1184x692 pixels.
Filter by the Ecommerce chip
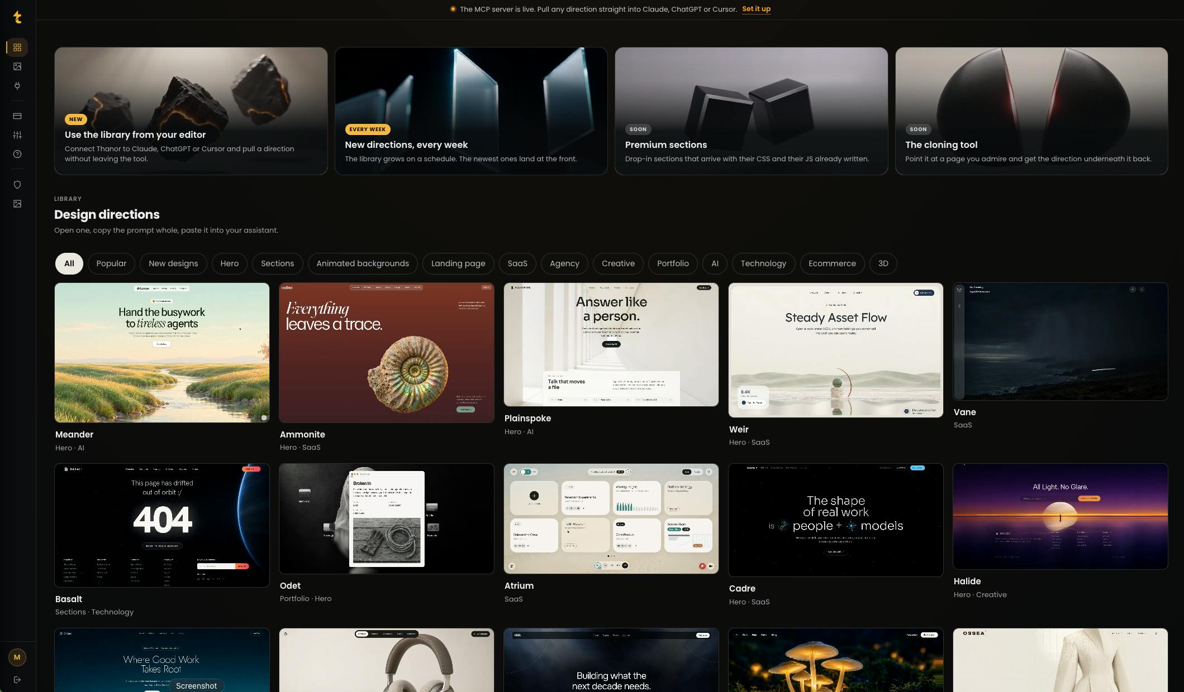coord(832,263)
